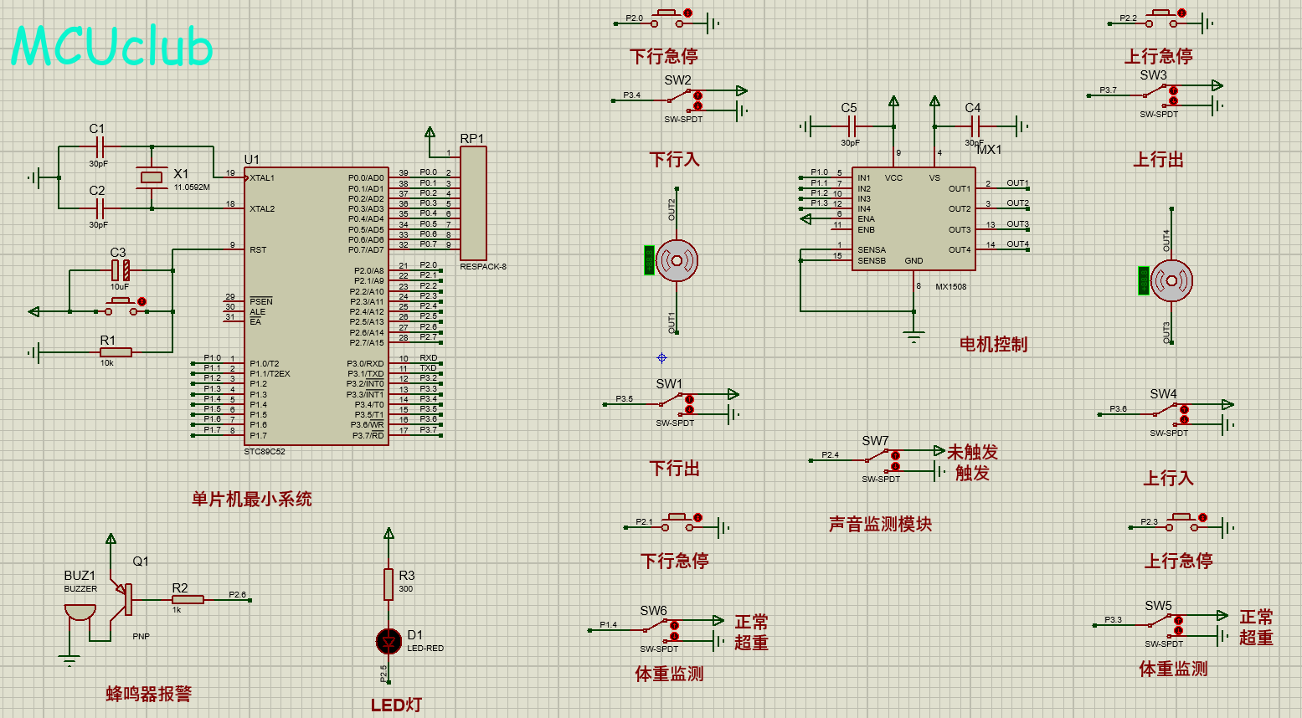
Task: Select the C2 30pF capacitor symbol
Action: [x=100, y=208]
